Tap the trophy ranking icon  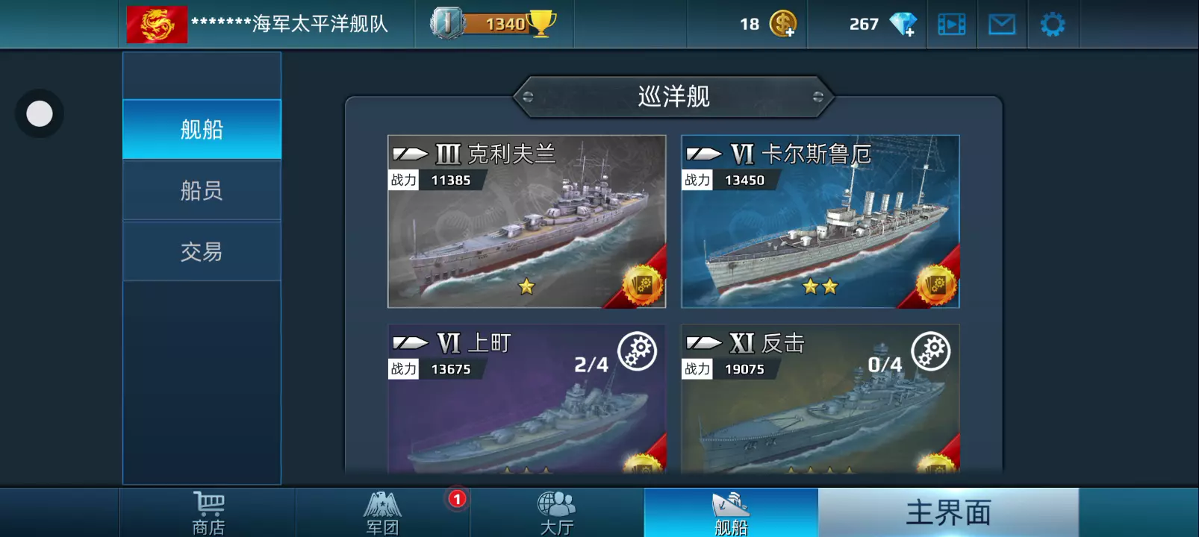[542, 23]
